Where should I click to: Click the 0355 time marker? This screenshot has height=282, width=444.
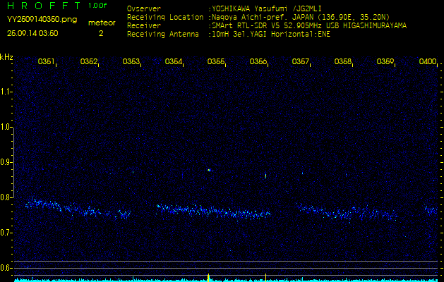click(x=216, y=62)
